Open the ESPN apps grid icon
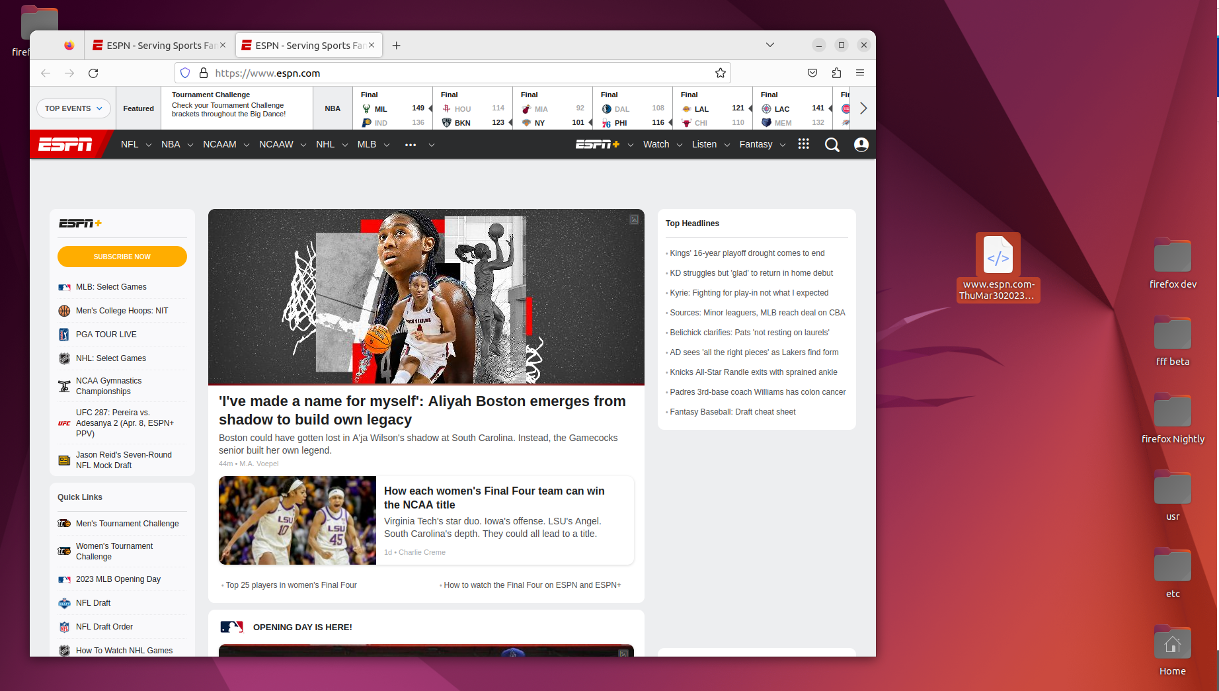Image resolution: width=1219 pixels, height=691 pixels. pos(803,144)
